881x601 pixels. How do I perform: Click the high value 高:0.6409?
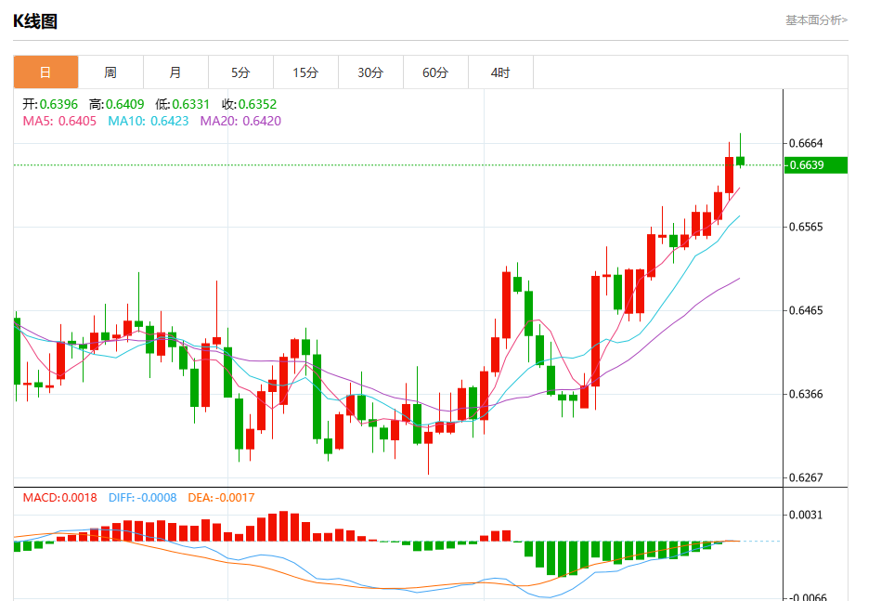[116, 105]
